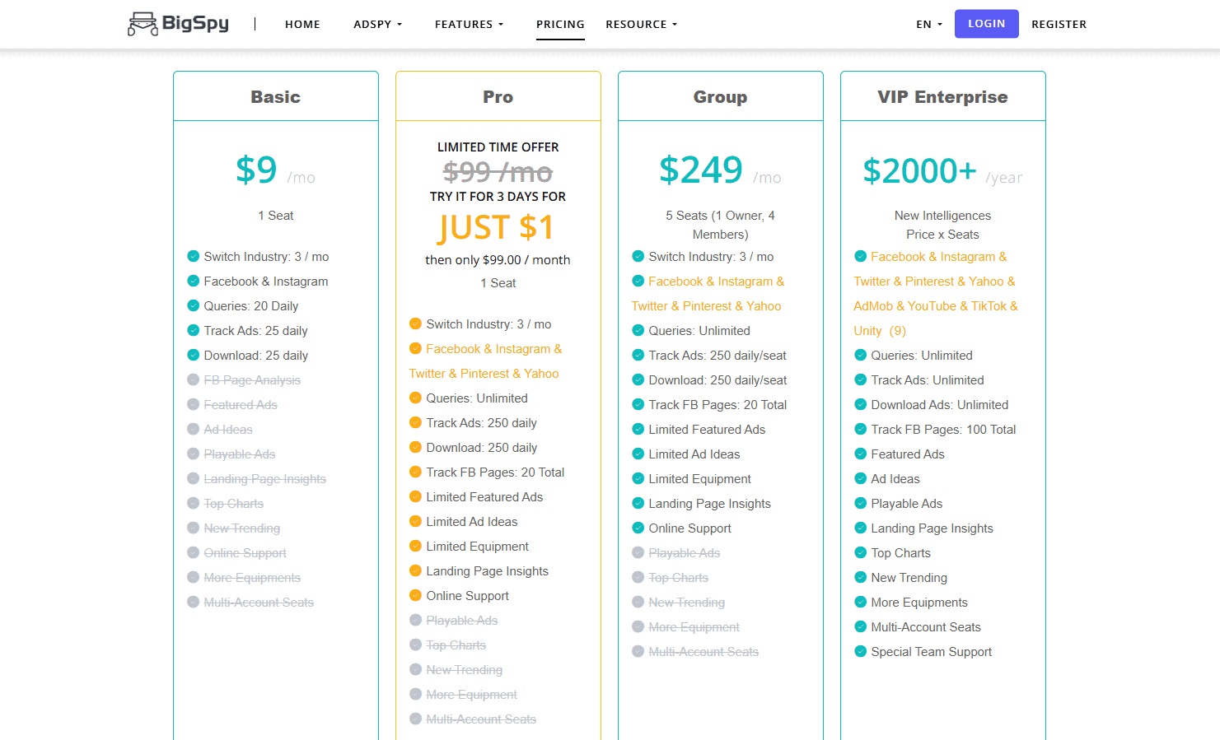Image resolution: width=1220 pixels, height=740 pixels.
Task: Click 'LIMITED TIME OFFER' label in Pro
Action: (498, 147)
